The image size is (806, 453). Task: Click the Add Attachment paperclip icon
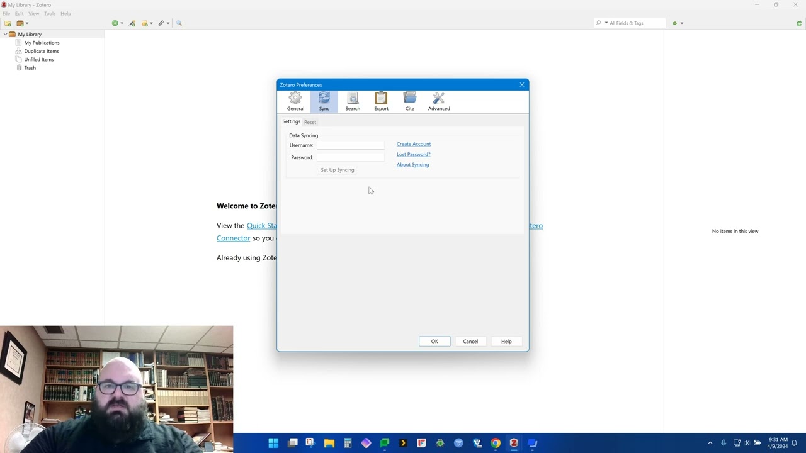pos(161,23)
